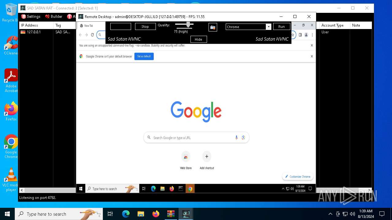This screenshot has height=220, width=392.
Task: Open the Settings menu in SAD SATAN RAT
Action: click(x=31, y=16)
